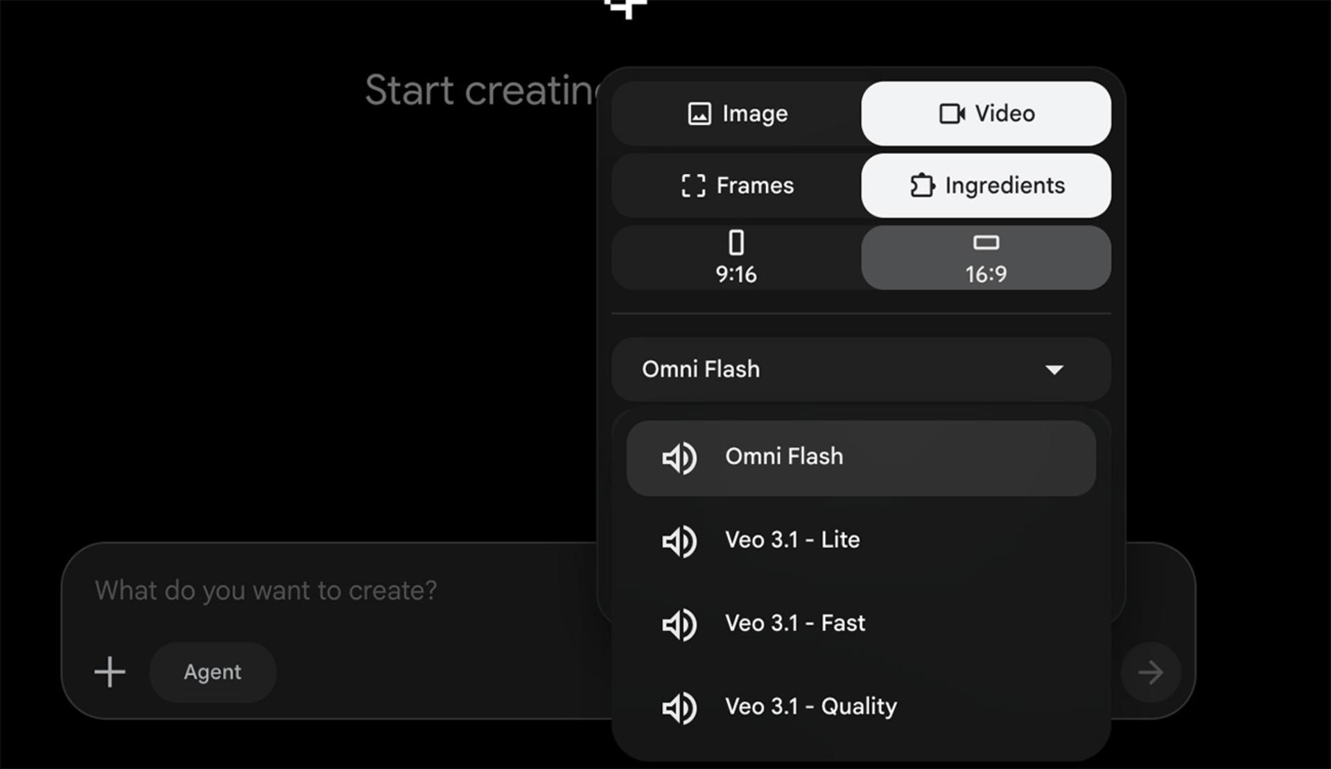The height and width of the screenshot is (769, 1331).
Task: Select the 16:9 landscape aspect ratio
Action: (x=986, y=257)
